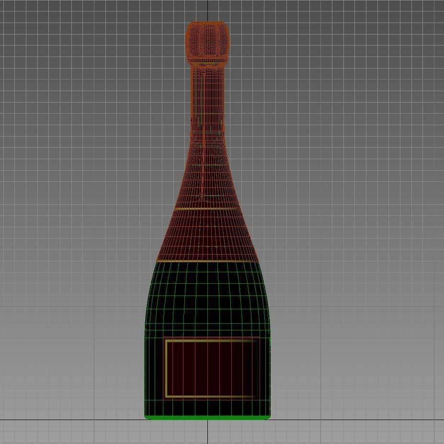Screen dimensions: 444x444
Task: Select the dark red rectangular bottle label
Action: [212, 369]
